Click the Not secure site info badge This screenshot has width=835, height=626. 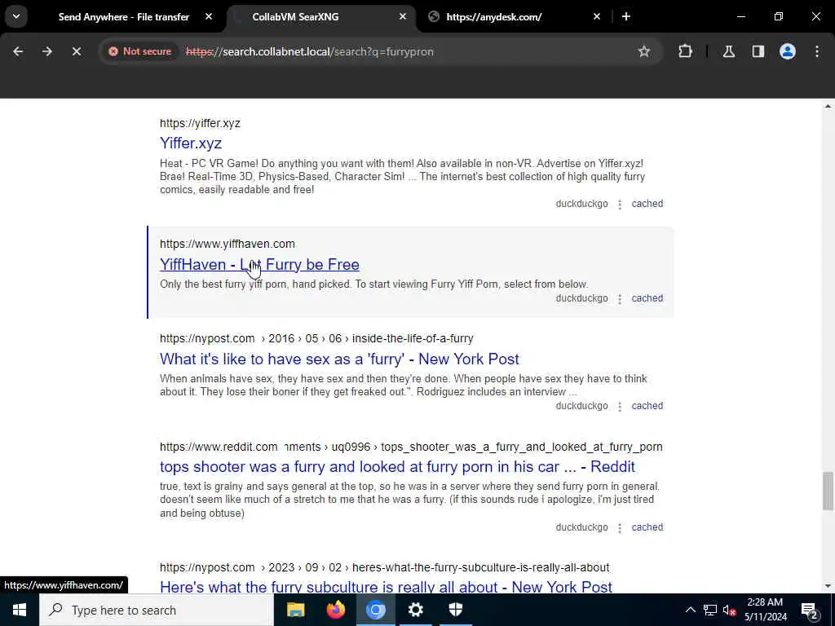pyautogui.click(x=140, y=51)
